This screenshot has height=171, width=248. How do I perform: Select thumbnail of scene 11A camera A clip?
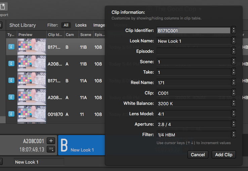click(x=32, y=97)
